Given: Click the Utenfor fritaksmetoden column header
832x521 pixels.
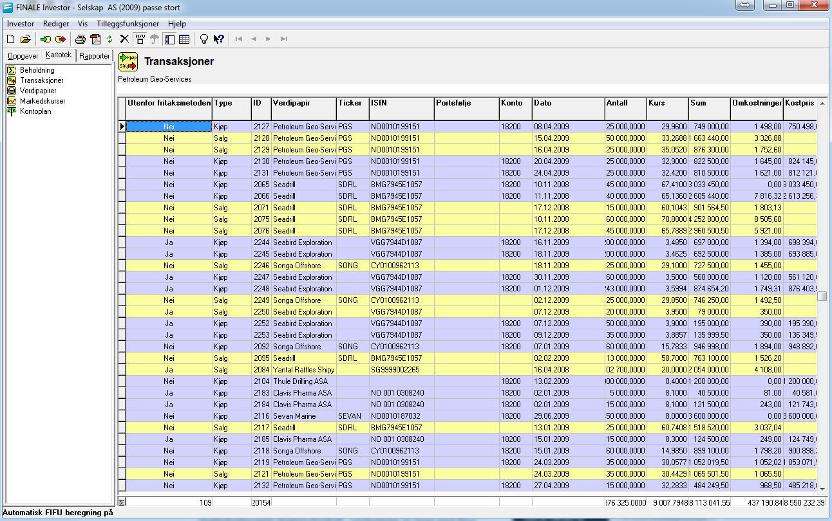Looking at the screenshot, I should coord(169,109).
